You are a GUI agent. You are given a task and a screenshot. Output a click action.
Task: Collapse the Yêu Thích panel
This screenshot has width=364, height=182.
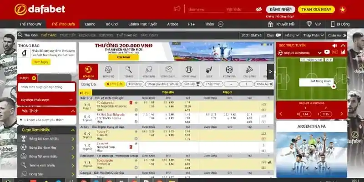coord(73,111)
